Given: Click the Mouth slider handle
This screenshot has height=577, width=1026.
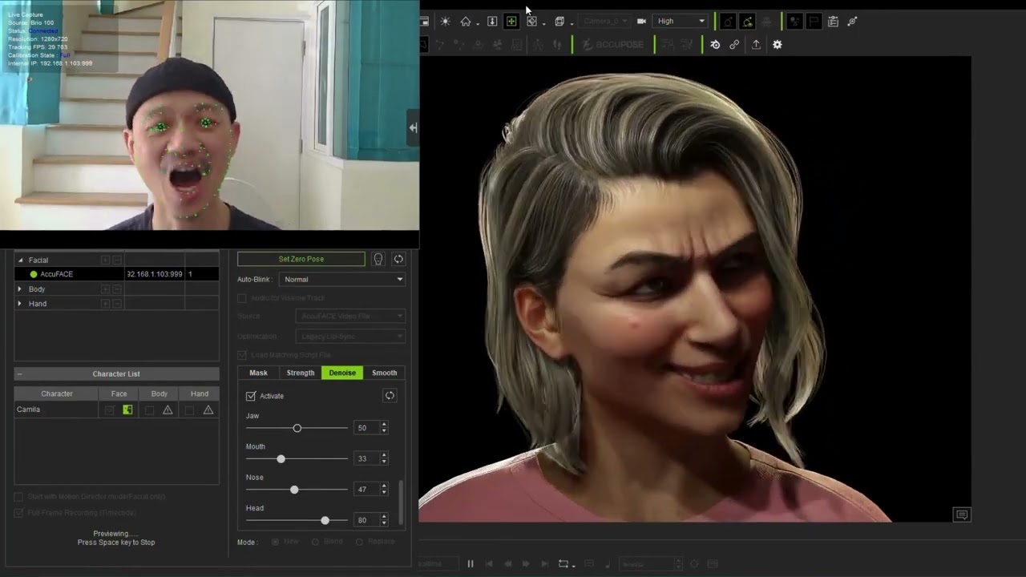Looking at the screenshot, I should point(281,459).
